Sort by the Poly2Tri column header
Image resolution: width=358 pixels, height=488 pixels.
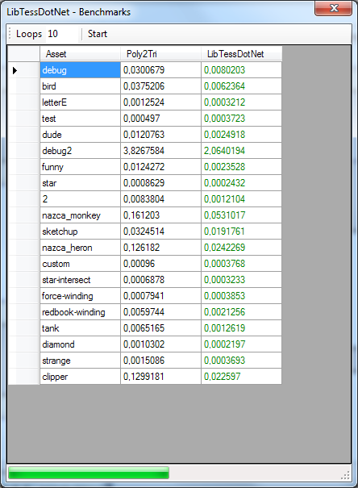coord(160,54)
